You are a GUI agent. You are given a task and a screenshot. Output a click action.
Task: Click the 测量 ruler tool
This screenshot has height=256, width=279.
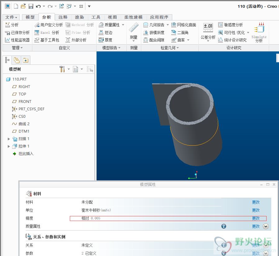[x=134, y=32]
